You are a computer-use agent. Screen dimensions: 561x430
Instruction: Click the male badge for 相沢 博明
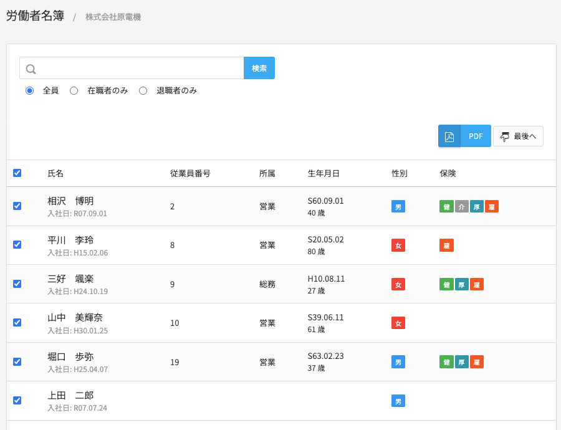click(398, 207)
